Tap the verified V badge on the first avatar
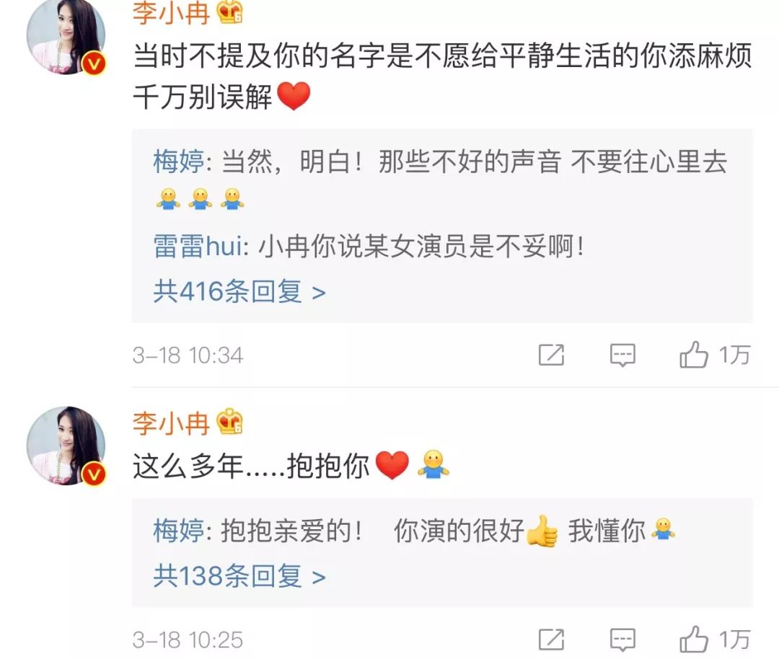 point(93,63)
